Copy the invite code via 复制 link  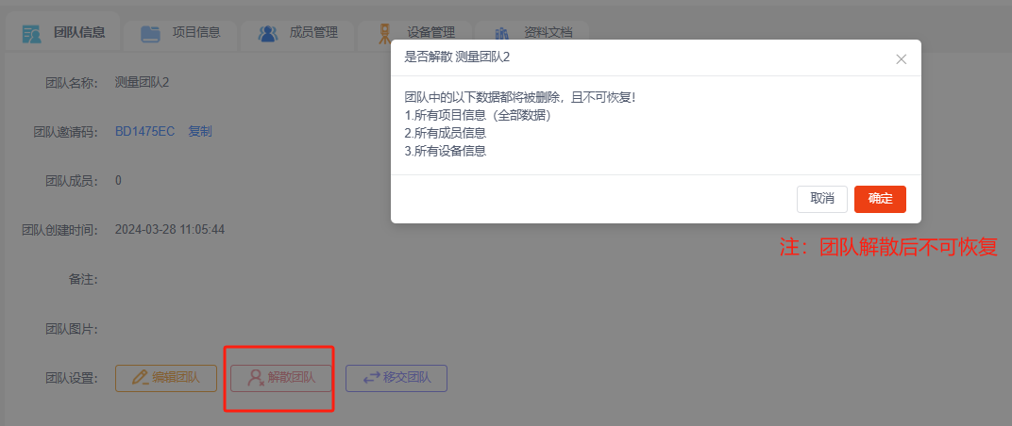click(x=200, y=131)
